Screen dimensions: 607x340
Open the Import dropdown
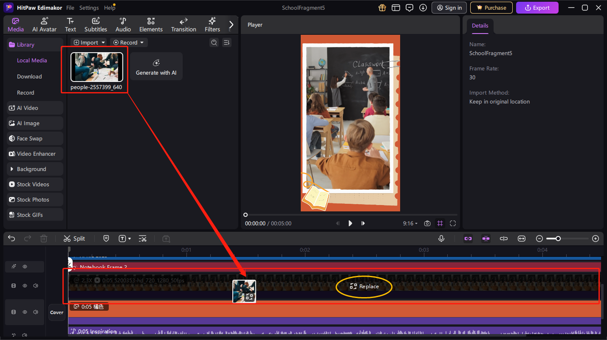[x=89, y=42]
